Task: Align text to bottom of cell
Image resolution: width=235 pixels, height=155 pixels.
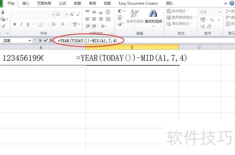Action: tap(101, 13)
